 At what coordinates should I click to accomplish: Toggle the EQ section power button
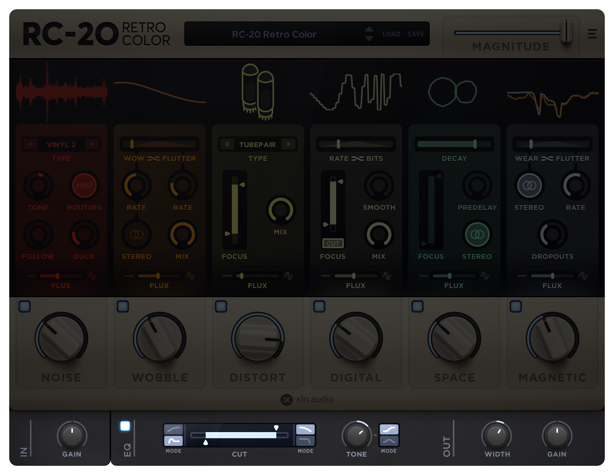coord(125,426)
